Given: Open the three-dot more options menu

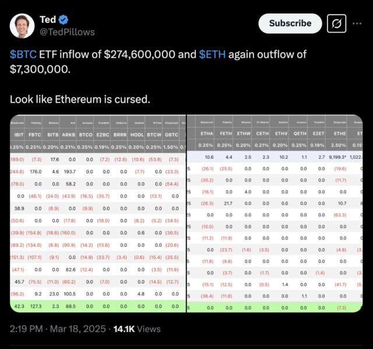Looking at the screenshot, I should (x=357, y=23).
